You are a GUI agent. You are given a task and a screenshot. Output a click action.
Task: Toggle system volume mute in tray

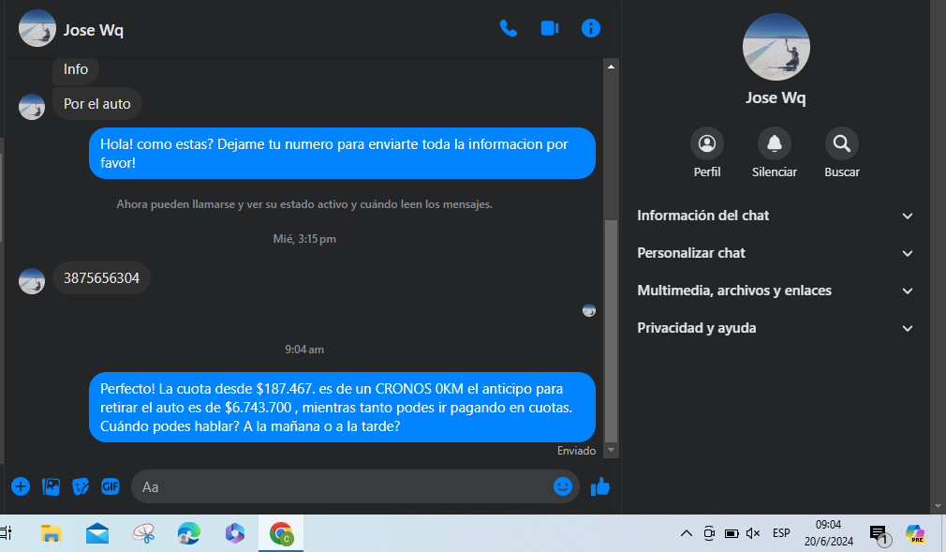click(753, 533)
